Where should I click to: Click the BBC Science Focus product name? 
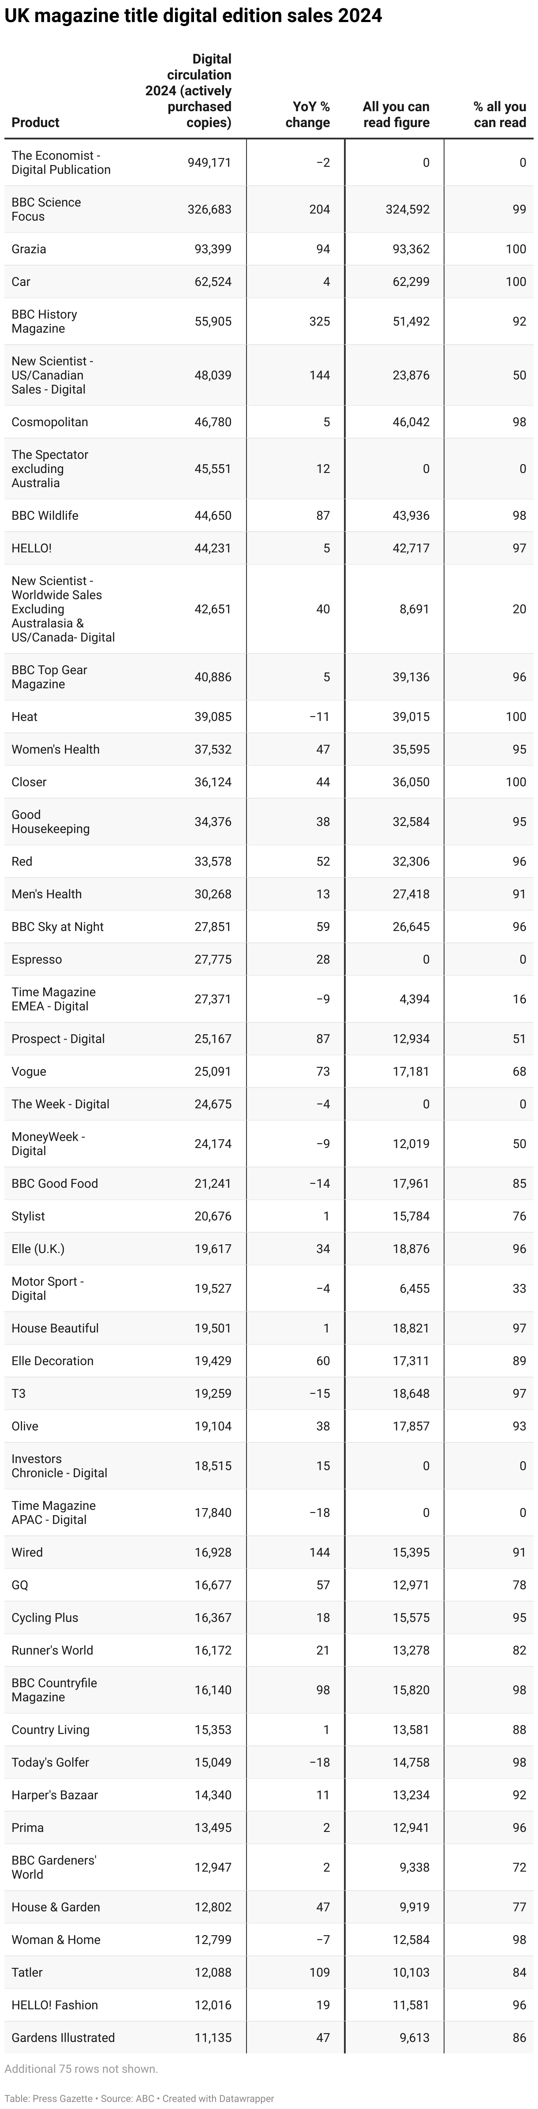pos(46,210)
